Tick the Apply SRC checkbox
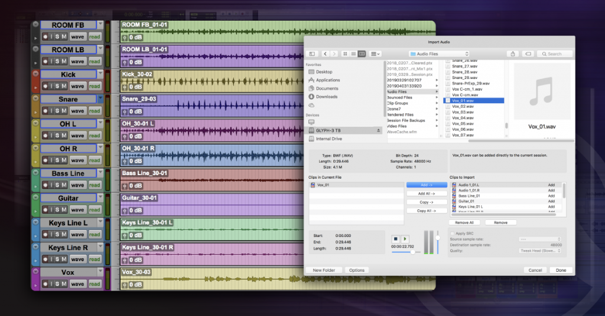The image size is (605, 316). click(453, 233)
